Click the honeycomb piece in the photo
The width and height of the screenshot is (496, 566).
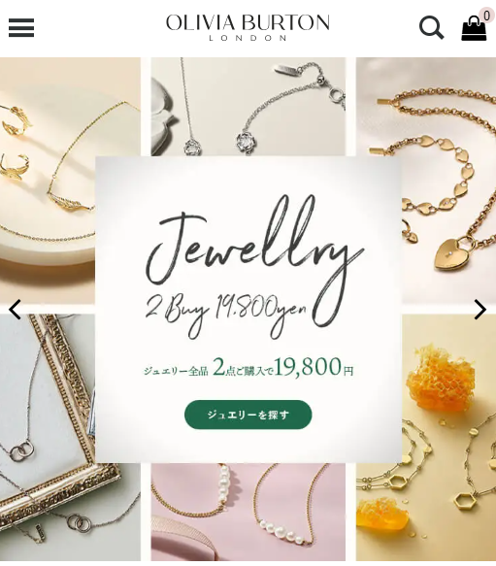(x=441, y=379)
